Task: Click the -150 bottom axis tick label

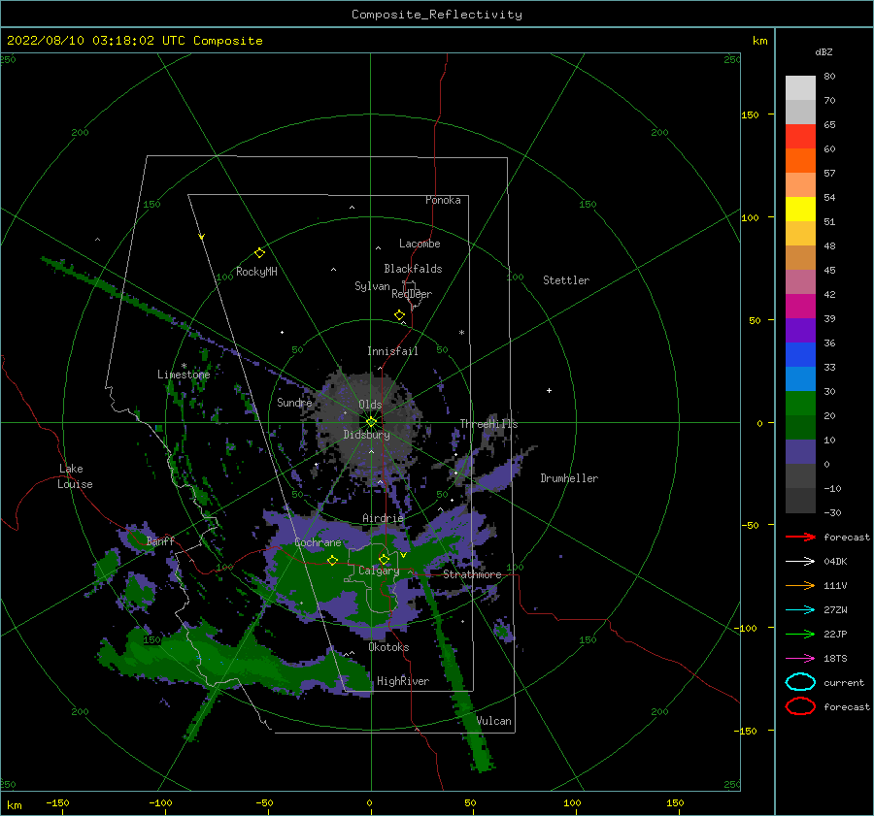Action: pos(57,802)
